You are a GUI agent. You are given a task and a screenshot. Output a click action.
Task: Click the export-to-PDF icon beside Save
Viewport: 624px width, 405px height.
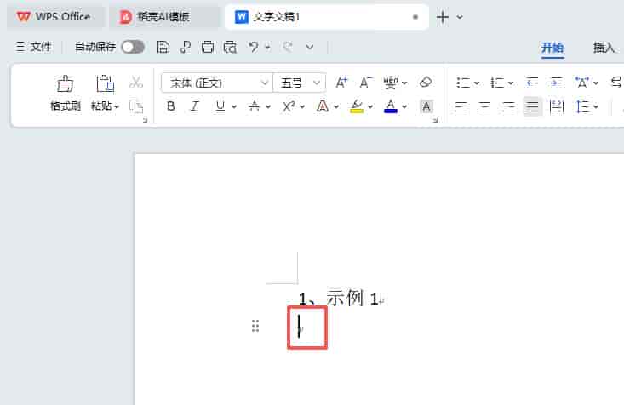pos(185,47)
